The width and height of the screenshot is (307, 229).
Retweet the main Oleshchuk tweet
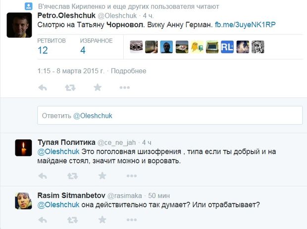pos(70,88)
